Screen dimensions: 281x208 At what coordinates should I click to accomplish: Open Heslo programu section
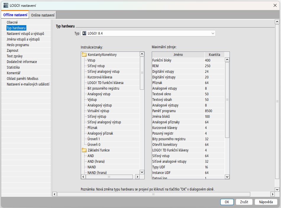18,45
